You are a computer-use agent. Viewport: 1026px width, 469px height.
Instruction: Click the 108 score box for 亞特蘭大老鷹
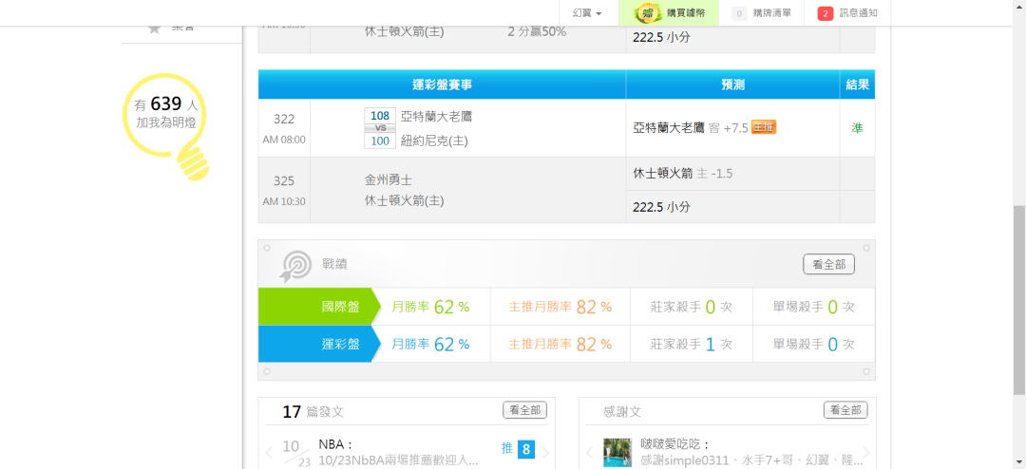[x=380, y=116]
